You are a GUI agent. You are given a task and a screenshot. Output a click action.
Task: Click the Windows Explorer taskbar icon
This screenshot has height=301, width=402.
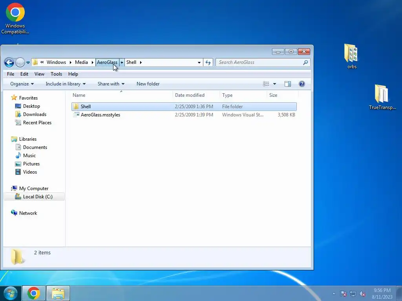coord(58,293)
